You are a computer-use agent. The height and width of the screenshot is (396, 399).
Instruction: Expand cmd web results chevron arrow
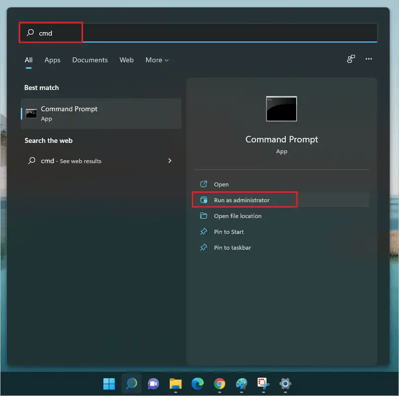[x=170, y=161]
